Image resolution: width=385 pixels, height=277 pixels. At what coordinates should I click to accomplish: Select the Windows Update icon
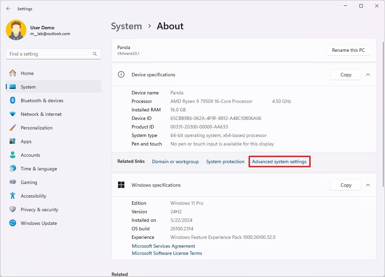(13, 223)
